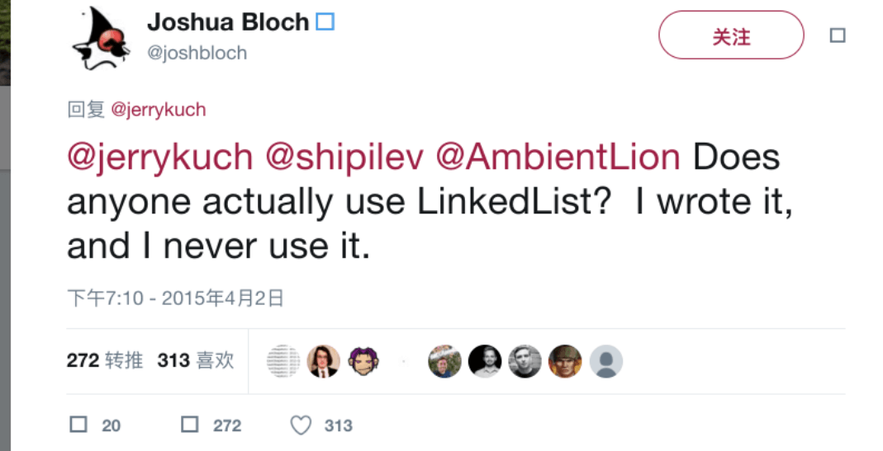
Task: Open the tweet timestamp 下午7:10 - 2015年4月2日
Action: pyautogui.click(x=175, y=298)
